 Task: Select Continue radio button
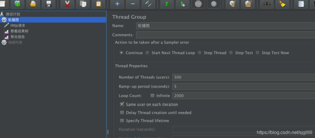point(121,53)
